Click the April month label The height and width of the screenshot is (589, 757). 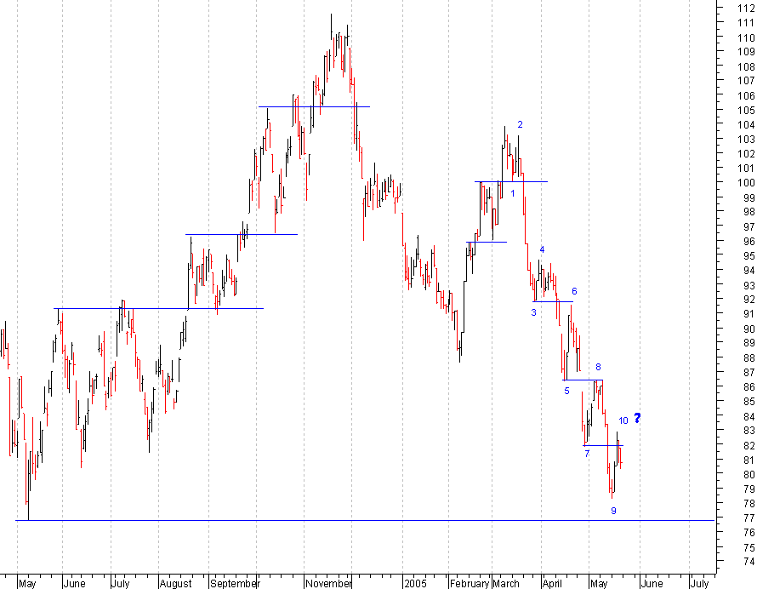click(552, 584)
